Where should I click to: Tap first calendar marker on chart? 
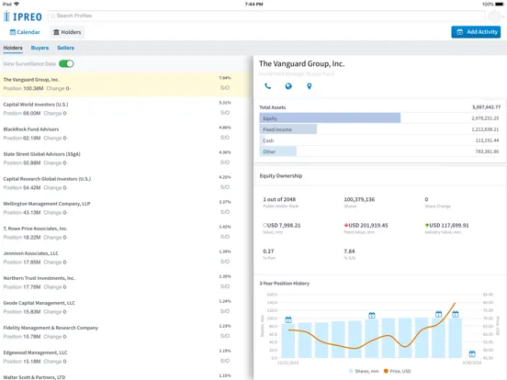click(288, 320)
